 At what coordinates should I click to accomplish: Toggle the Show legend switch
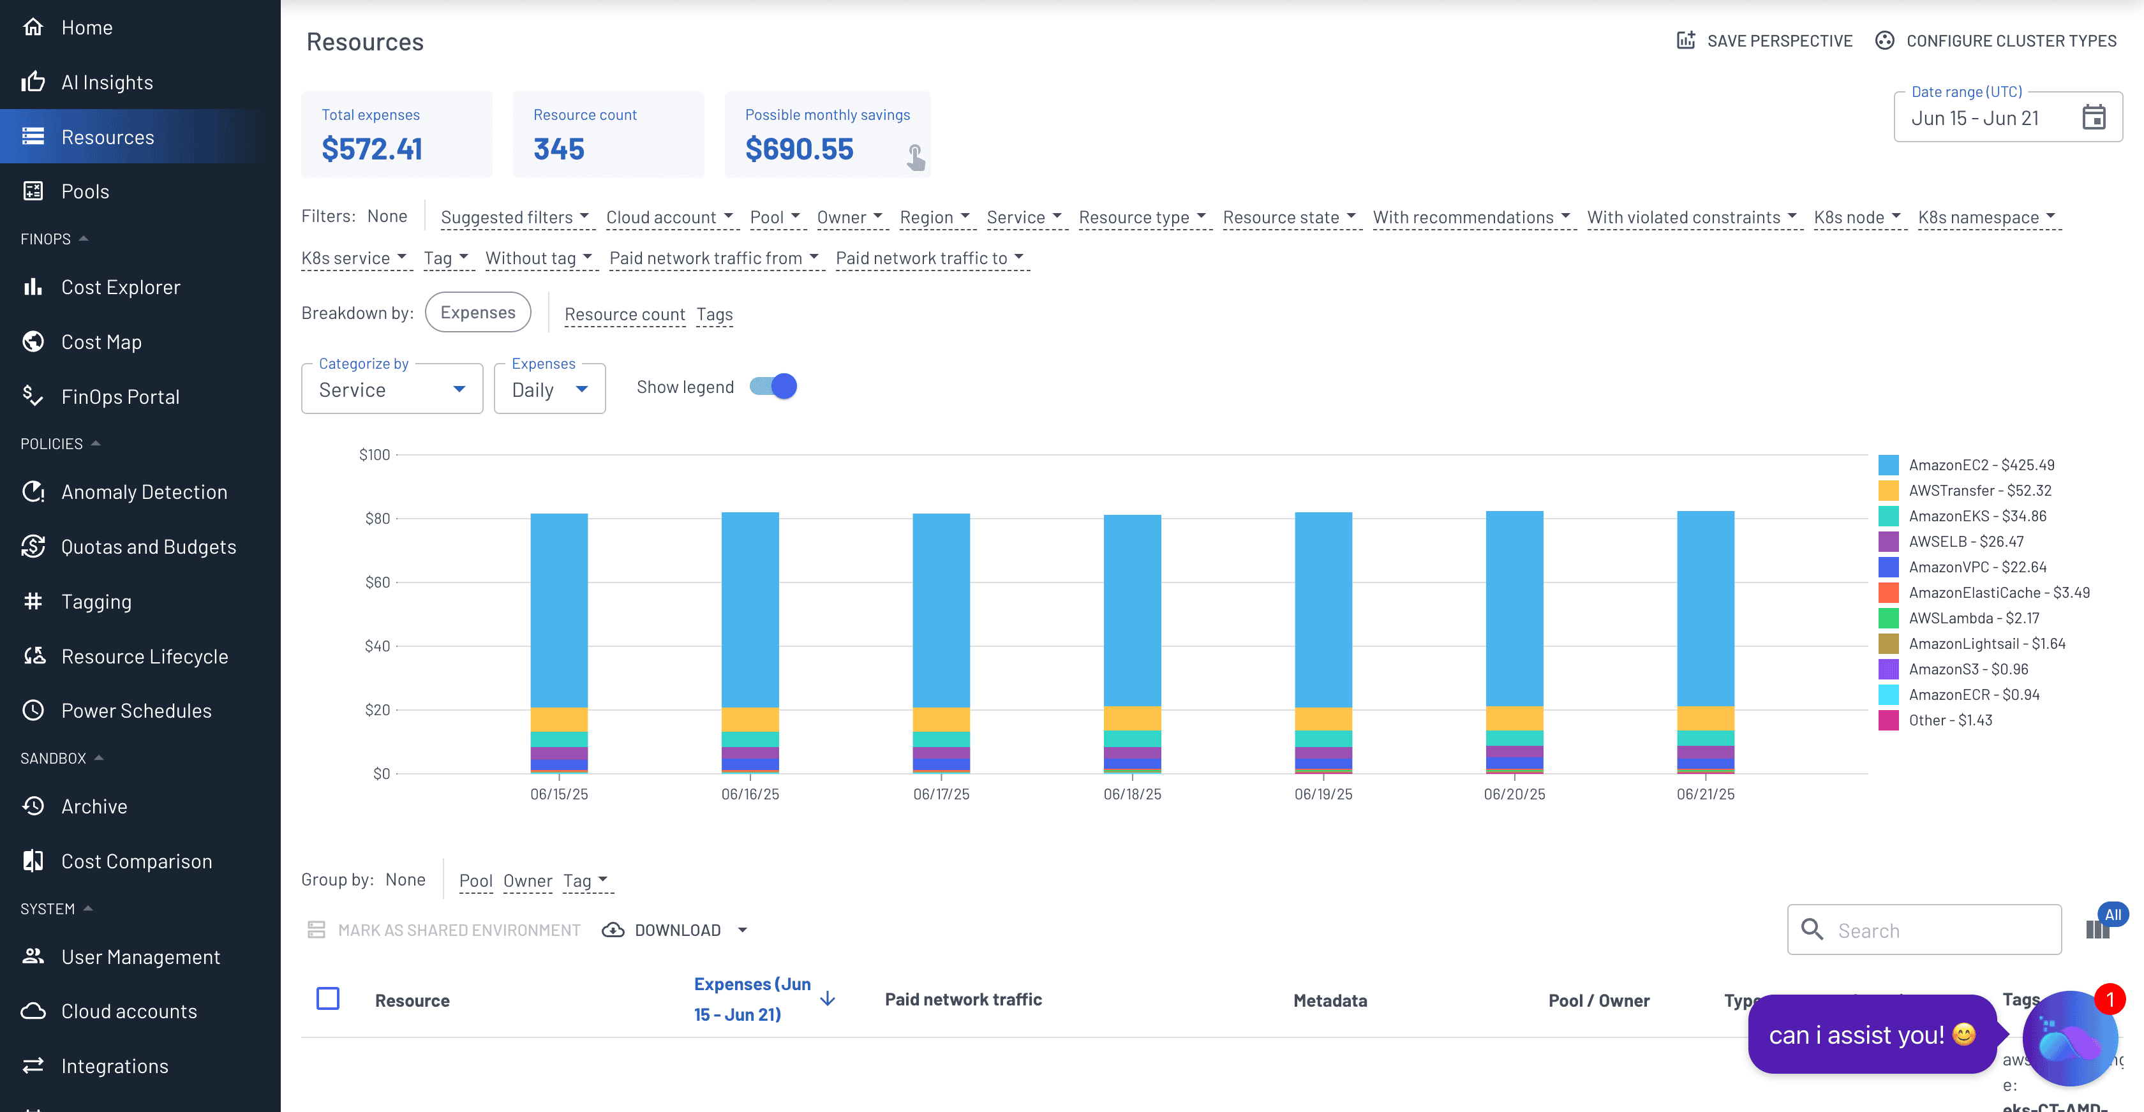coord(773,387)
